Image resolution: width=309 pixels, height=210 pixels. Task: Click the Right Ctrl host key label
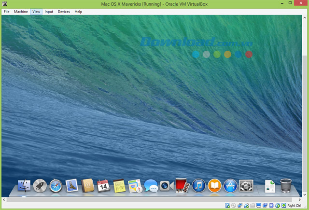coord(294,206)
